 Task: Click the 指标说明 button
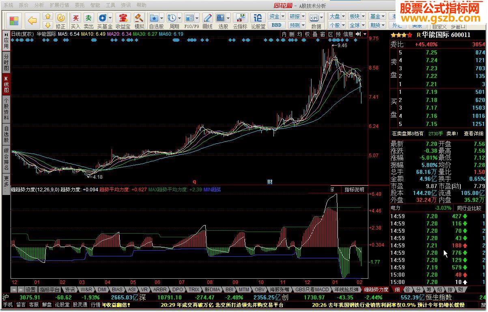tap(354, 189)
